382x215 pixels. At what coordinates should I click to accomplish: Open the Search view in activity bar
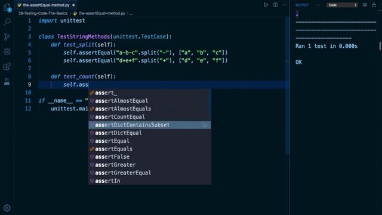(7, 22)
